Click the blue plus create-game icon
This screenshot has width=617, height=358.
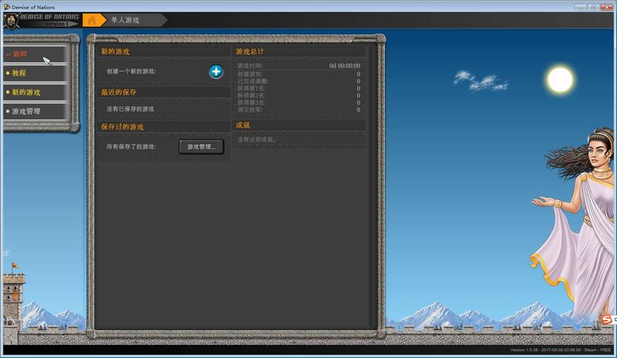[216, 72]
